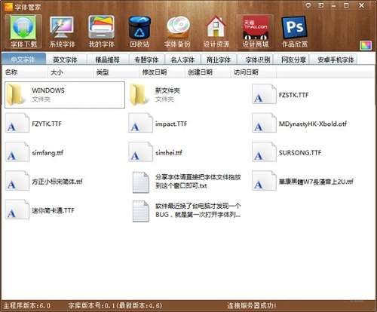The image size is (377, 312).
Task: Click the feedback chat bubble in title bar
Action: [x=308, y=5]
